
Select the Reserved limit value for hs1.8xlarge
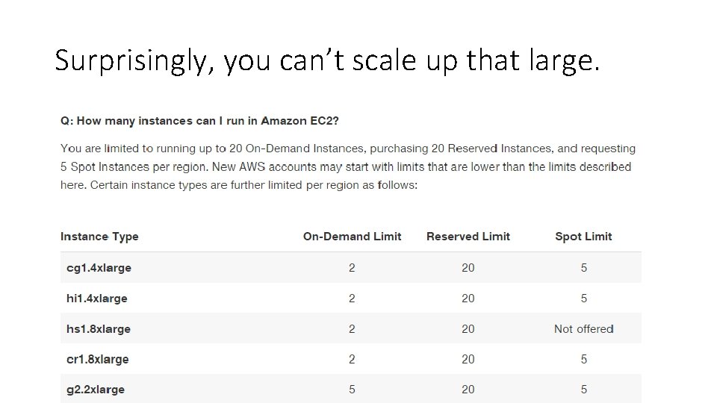pos(468,329)
